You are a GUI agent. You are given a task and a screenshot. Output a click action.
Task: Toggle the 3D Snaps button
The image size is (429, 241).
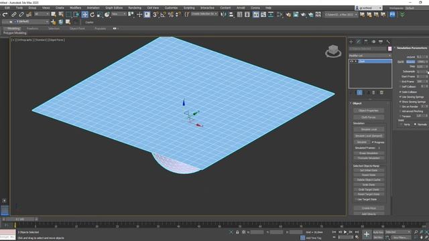pyautogui.click(x=156, y=15)
